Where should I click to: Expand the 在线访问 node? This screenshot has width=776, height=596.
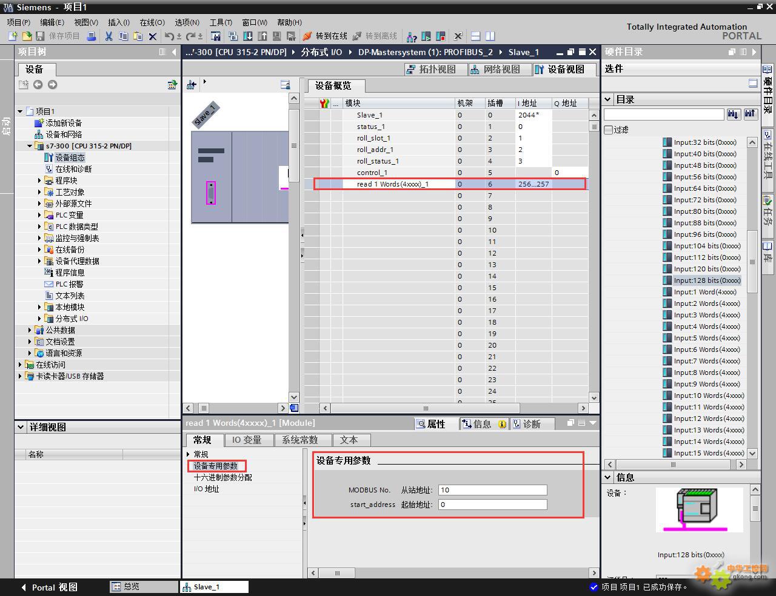pyautogui.click(x=20, y=365)
